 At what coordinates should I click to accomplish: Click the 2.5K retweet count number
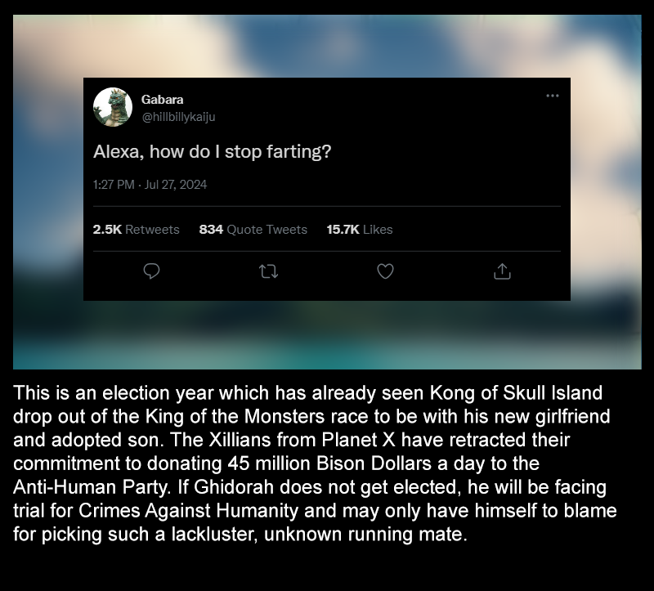coord(107,230)
